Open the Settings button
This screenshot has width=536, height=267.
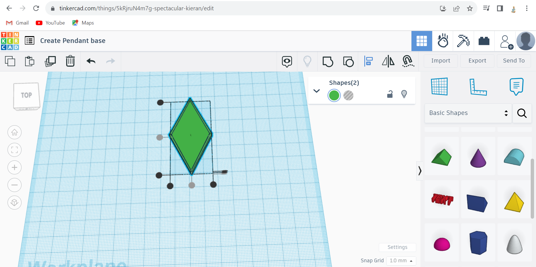[x=398, y=247]
